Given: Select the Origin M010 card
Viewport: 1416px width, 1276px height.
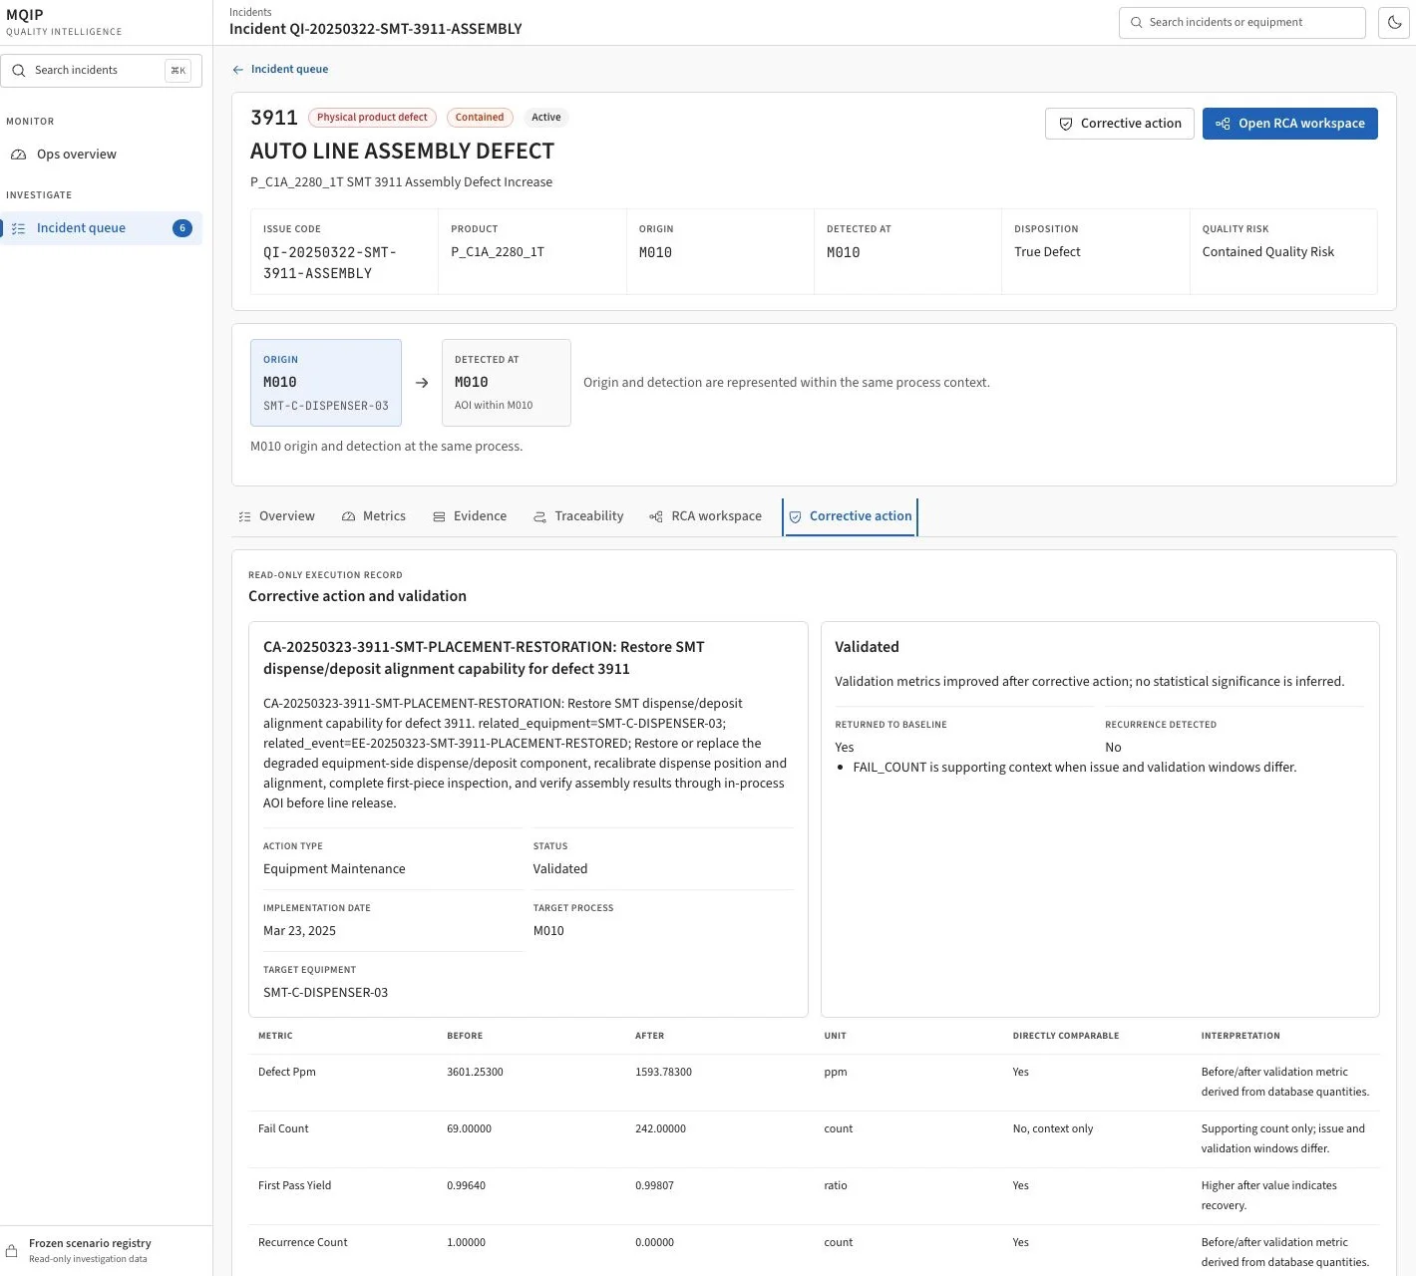Looking at the screenshot, I should 326,383.
